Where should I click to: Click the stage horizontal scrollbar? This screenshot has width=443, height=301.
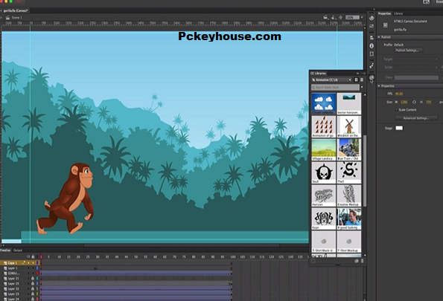[182, 245]
